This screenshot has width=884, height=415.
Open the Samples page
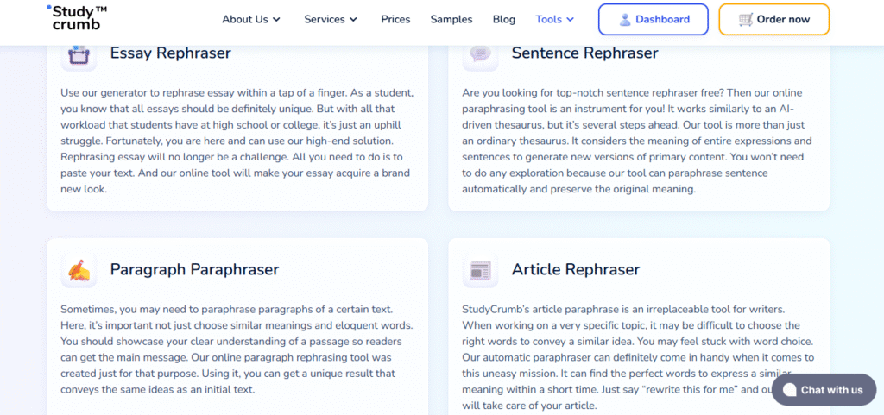(451, 19)
